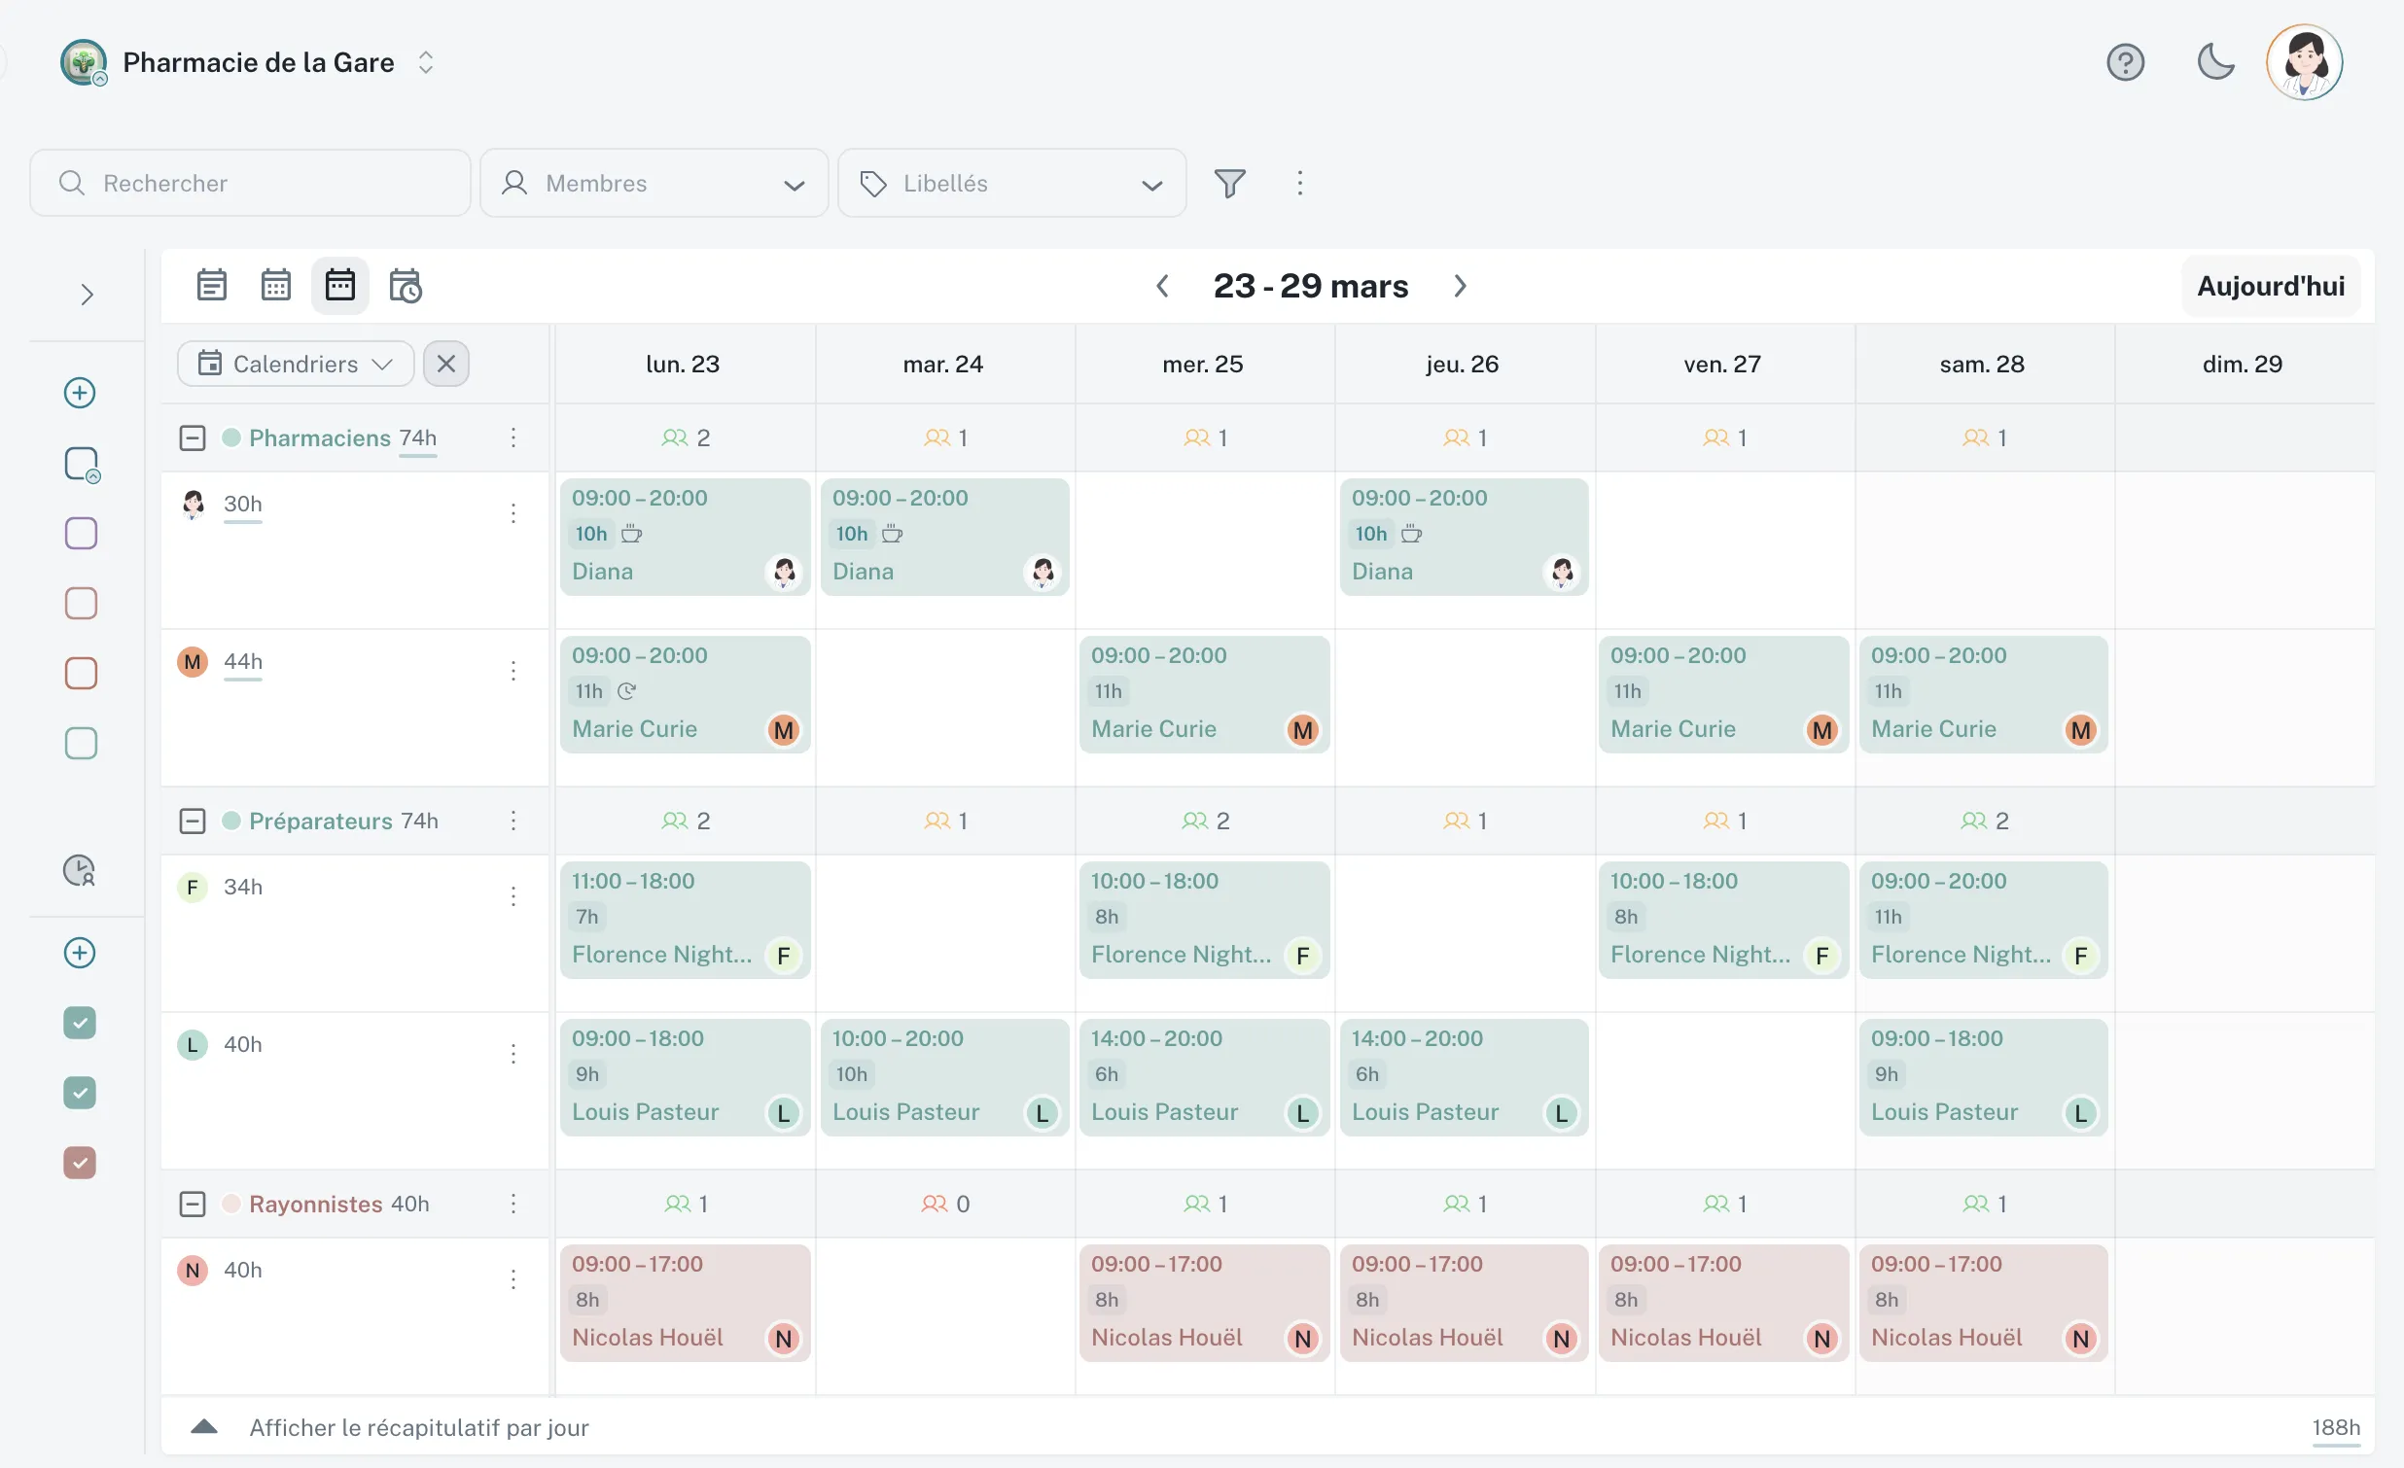Click the Rechercher search field
The image size is (2404, 1468).
pyautogui.click(x=251, y=184)
